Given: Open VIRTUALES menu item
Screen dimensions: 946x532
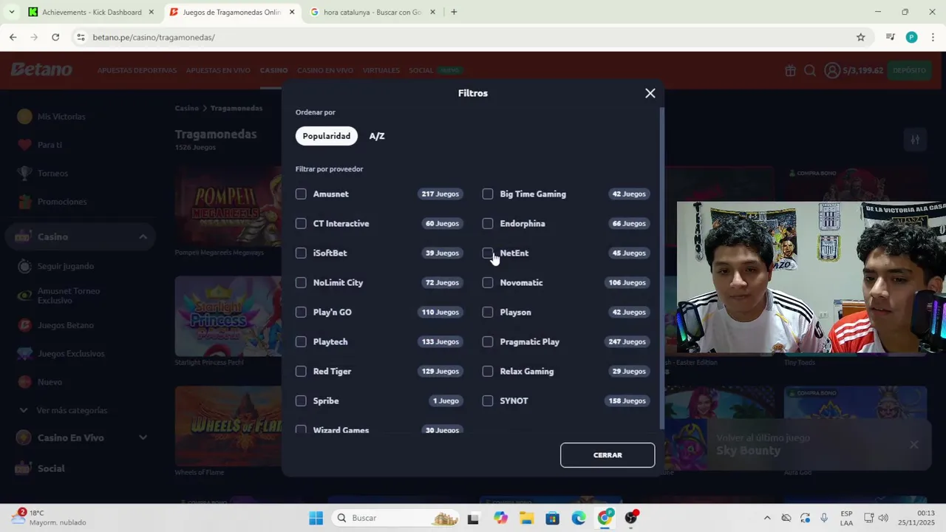Looking at the screenshot, I should (x=381, y=70).
